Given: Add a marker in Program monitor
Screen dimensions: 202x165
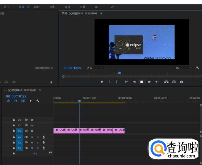Looking at the screenshot, I should pyautogui.click(x=102, y=82).
